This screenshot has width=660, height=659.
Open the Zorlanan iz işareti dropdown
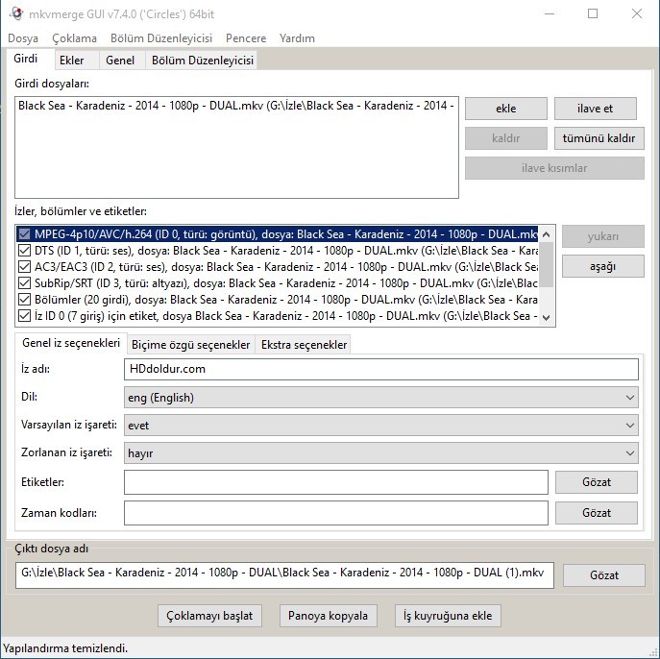(381, 452)
